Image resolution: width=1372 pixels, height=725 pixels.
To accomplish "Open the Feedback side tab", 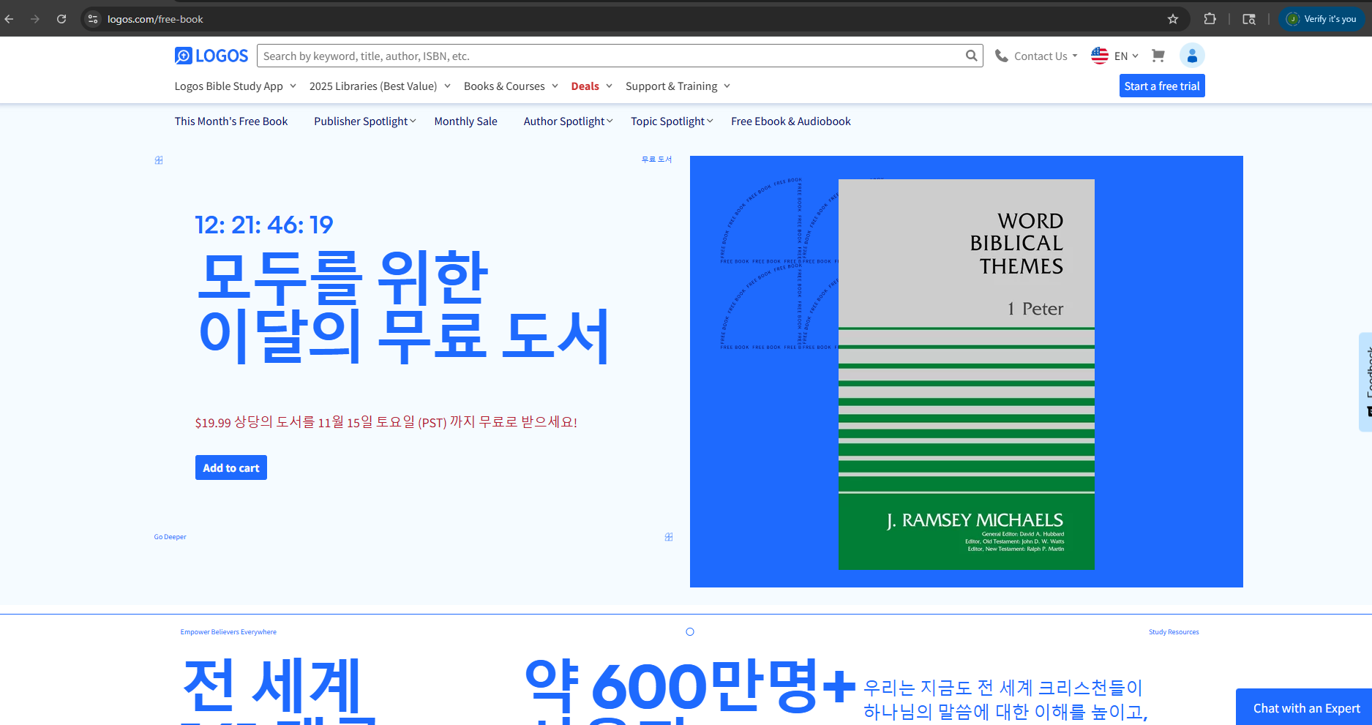I will 1365,382.
